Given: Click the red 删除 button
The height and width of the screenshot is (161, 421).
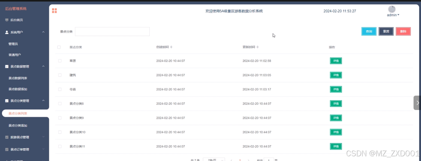Looking at the screenshot, I should pyautogui.click(x=403, y=31).
